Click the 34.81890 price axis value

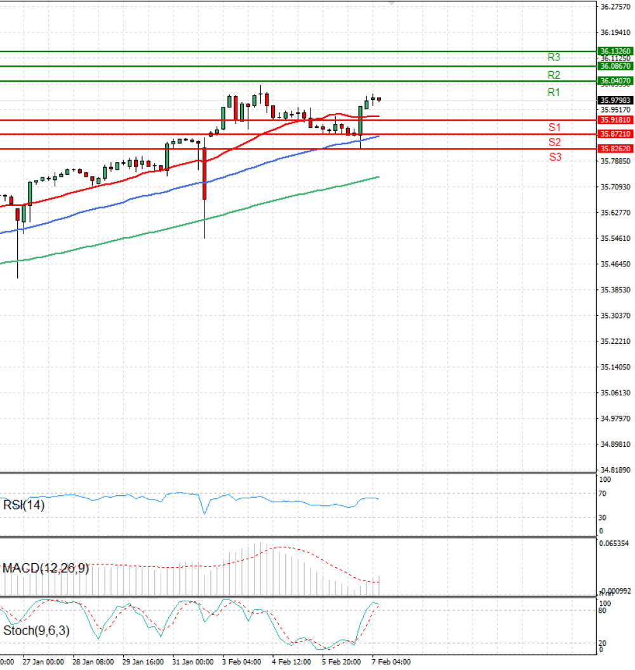click(x=615, y=470)
